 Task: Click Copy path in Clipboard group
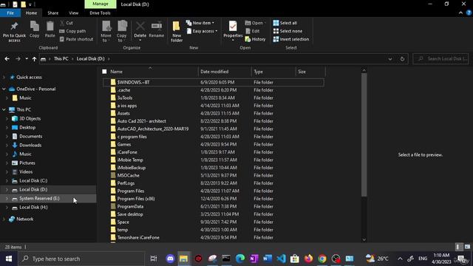pos(72,31)
